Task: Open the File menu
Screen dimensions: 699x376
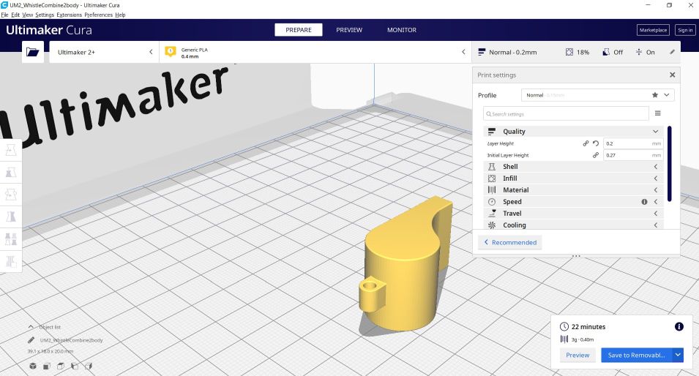Action: pos(5,15)
